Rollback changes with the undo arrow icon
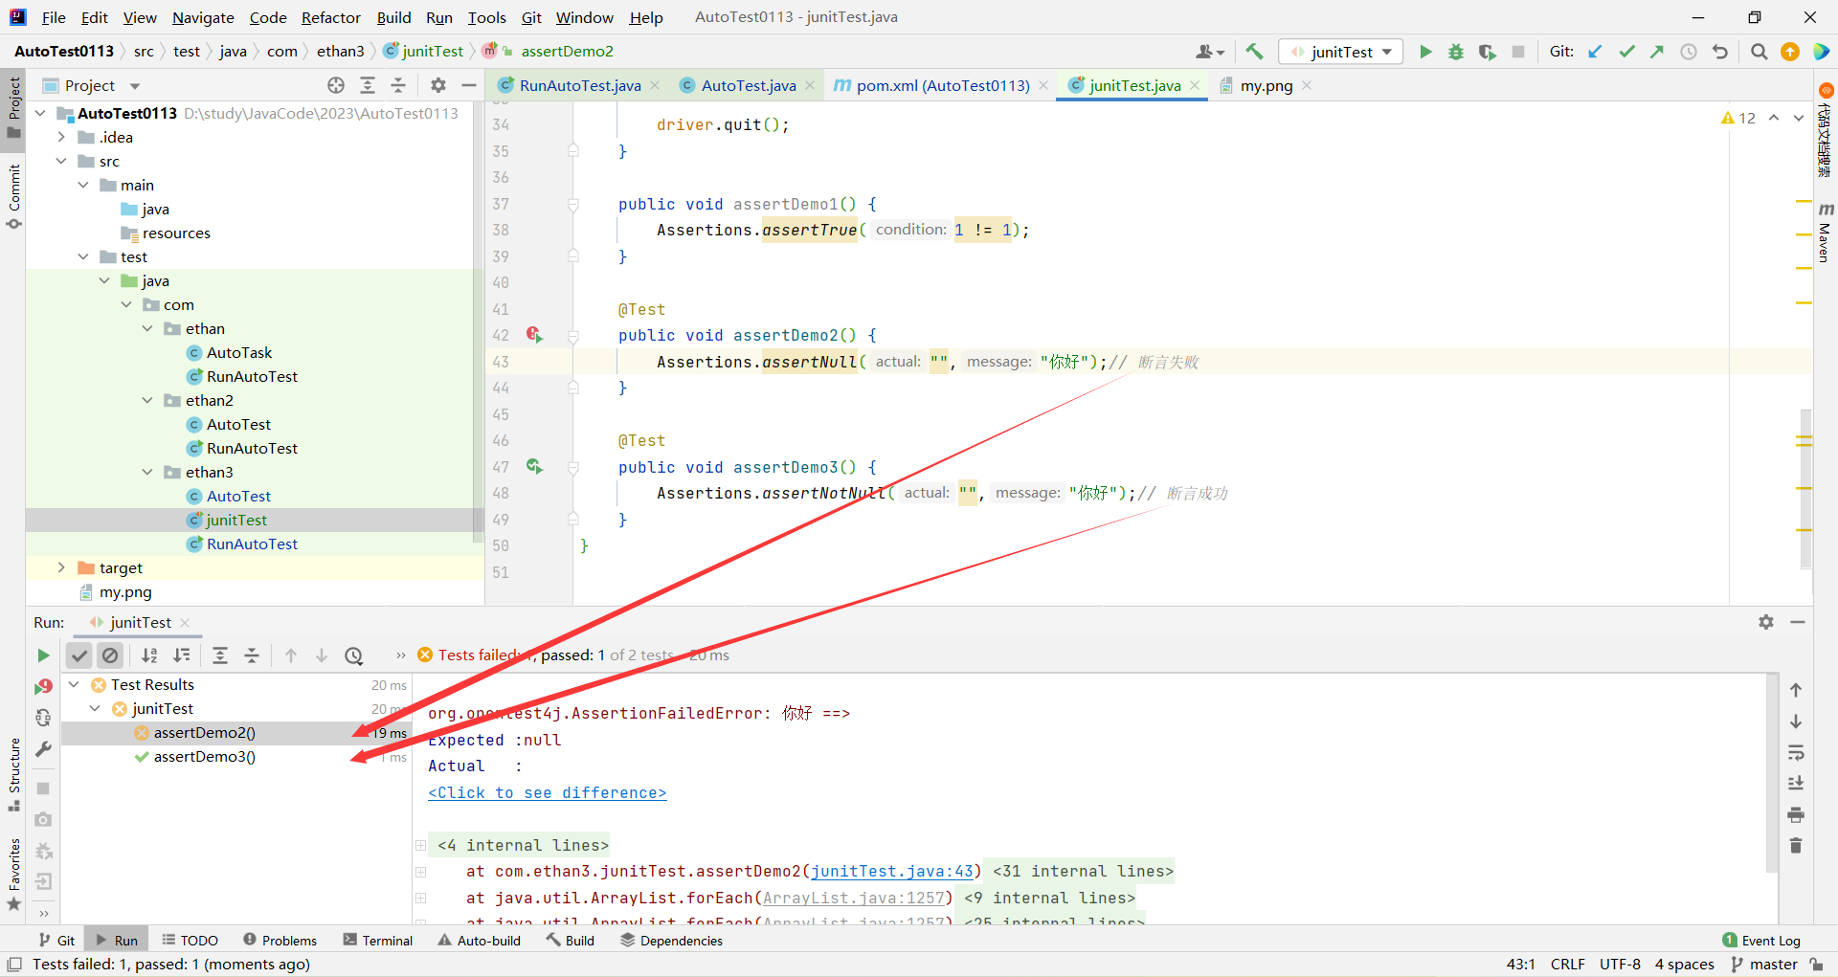The image size is (1838, 977). [x=1720, y=52]
